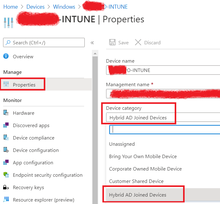This screenshot has width=220, height=204.
Task: Click the Endpoint security shield icon
Action: click(x=6, y=175)
